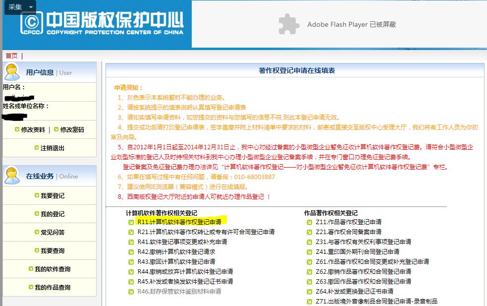
Task: Click the user avatar icon beside 用户信息
Action: (12, 71)
